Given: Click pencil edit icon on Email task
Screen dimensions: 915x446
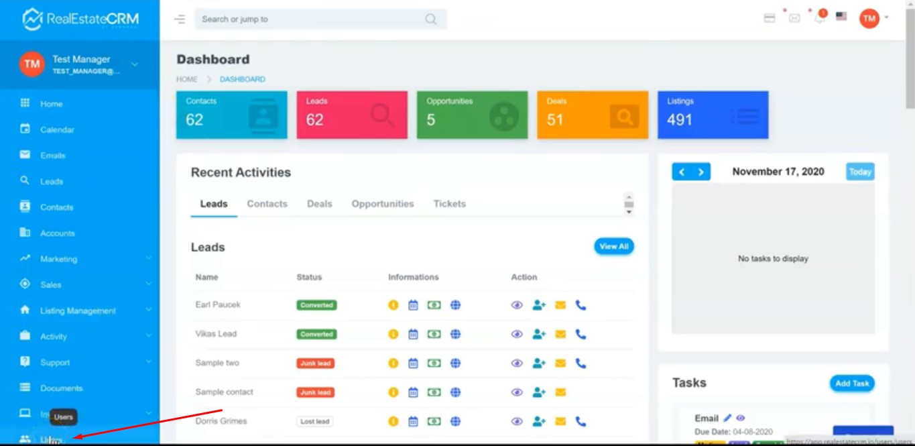Looking at the screenshot, I should [x=727, y=418].
